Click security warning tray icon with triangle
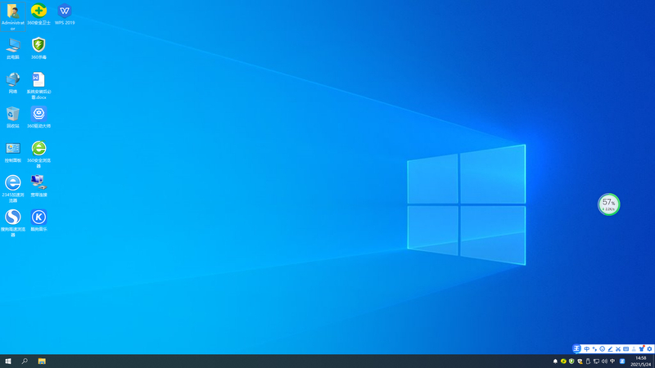The height and width of the screenshot is (368, 655). coord(580,361)
